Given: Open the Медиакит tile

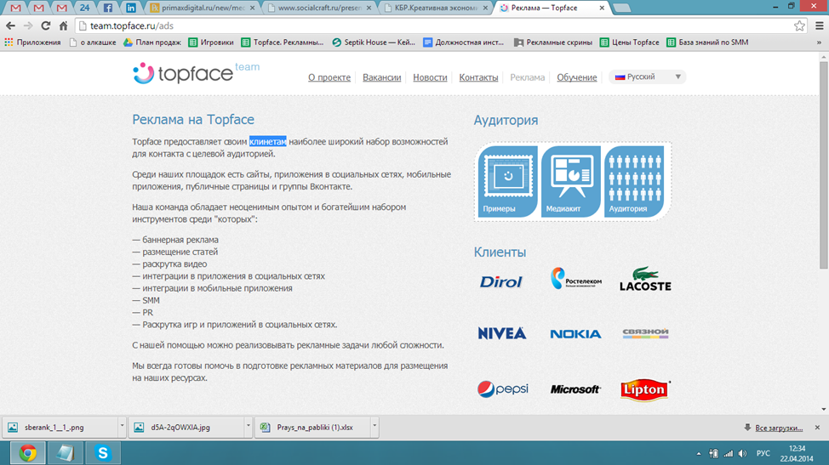Looking at the screenshot, I should pyautogui.click(x=571, y=181).
